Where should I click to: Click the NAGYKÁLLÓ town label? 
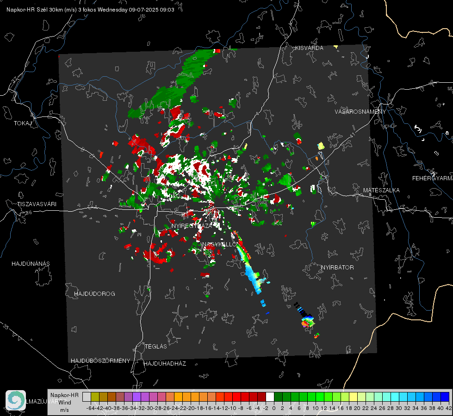[x=219, y=245]
